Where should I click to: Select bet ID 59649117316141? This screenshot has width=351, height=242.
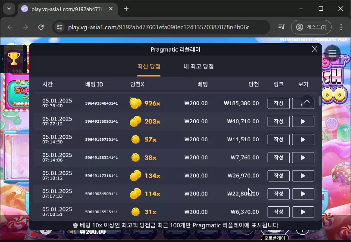pyautogui.click(x=101, y=176)
